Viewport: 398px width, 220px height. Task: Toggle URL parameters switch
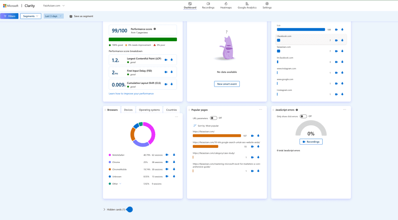coord(213,118)
